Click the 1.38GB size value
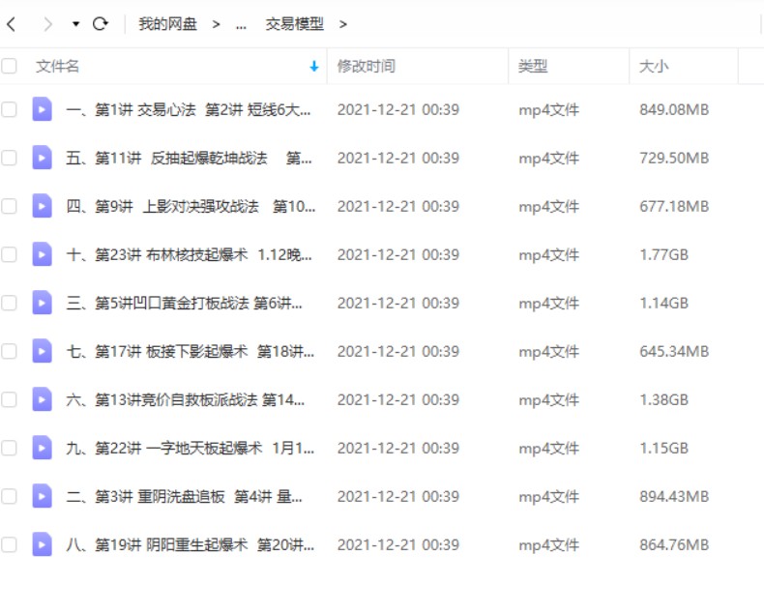The height and width of the screenshot is (613, 764). tap(664, 400)
